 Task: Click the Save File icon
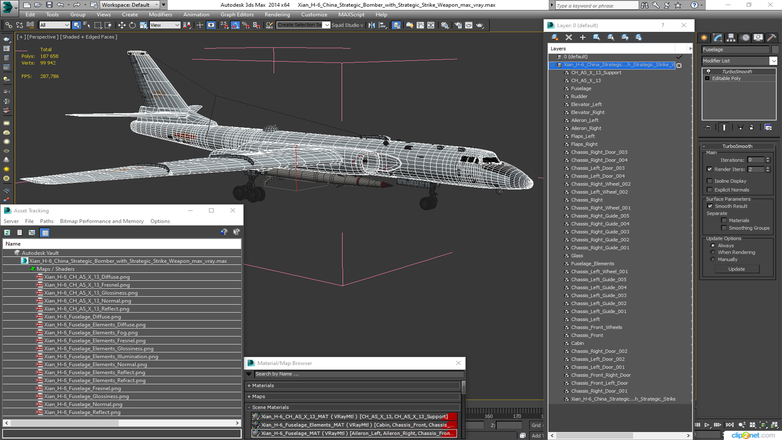49,5
